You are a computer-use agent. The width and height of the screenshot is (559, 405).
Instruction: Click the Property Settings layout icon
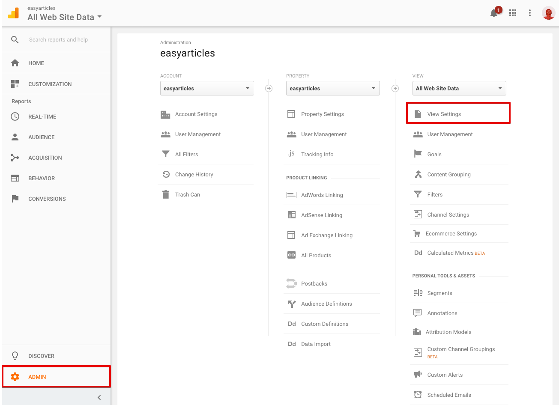[x=291, y=114]
